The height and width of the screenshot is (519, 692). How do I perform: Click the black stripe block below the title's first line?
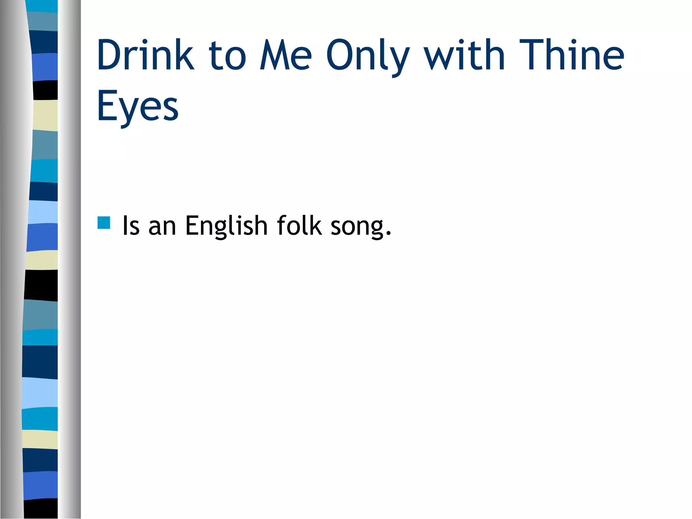point(45,90)
